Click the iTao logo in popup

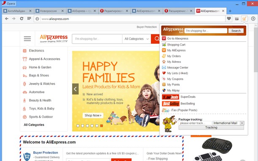[x=166, y=110]
